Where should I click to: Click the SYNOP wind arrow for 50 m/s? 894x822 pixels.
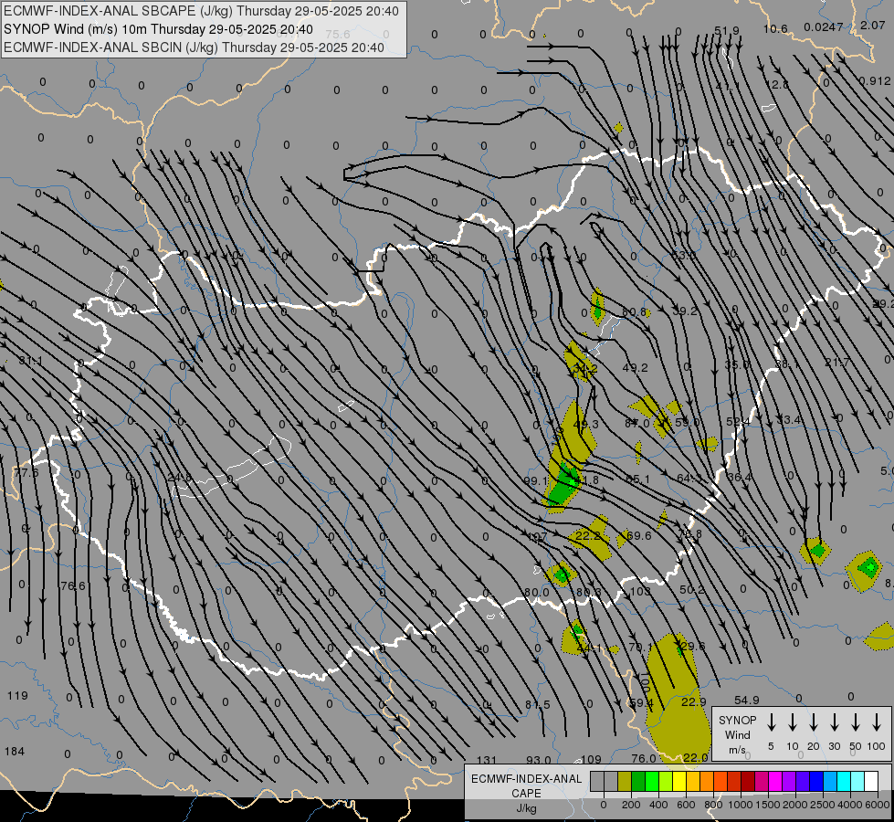point(856,722)
